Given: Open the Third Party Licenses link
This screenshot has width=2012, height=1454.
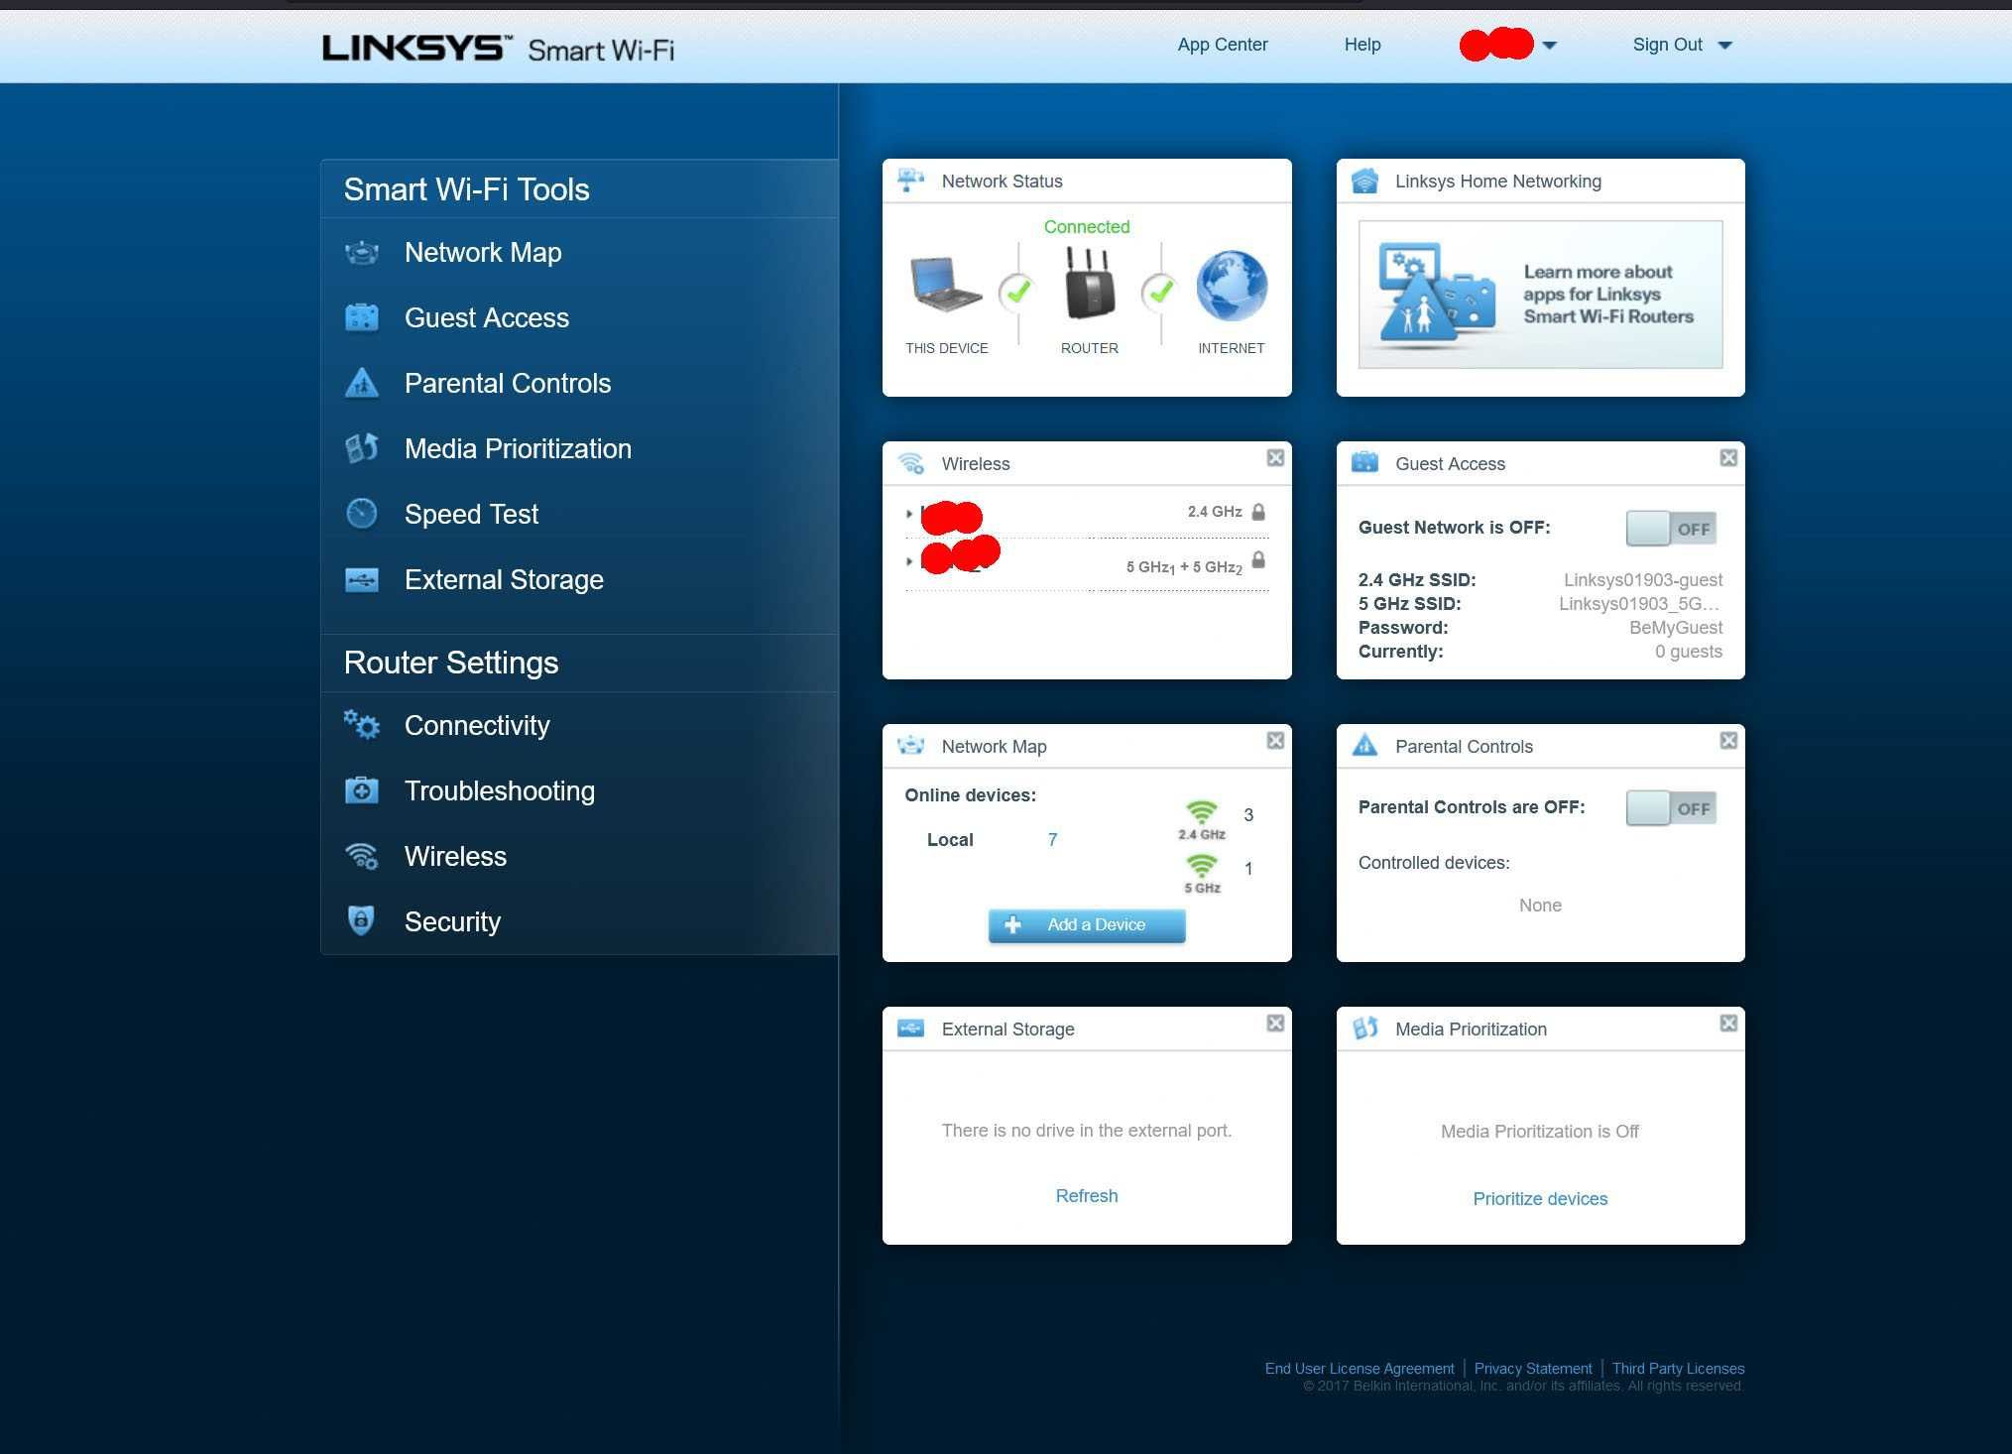Looking at the screenshot, I should 1678,1369.
